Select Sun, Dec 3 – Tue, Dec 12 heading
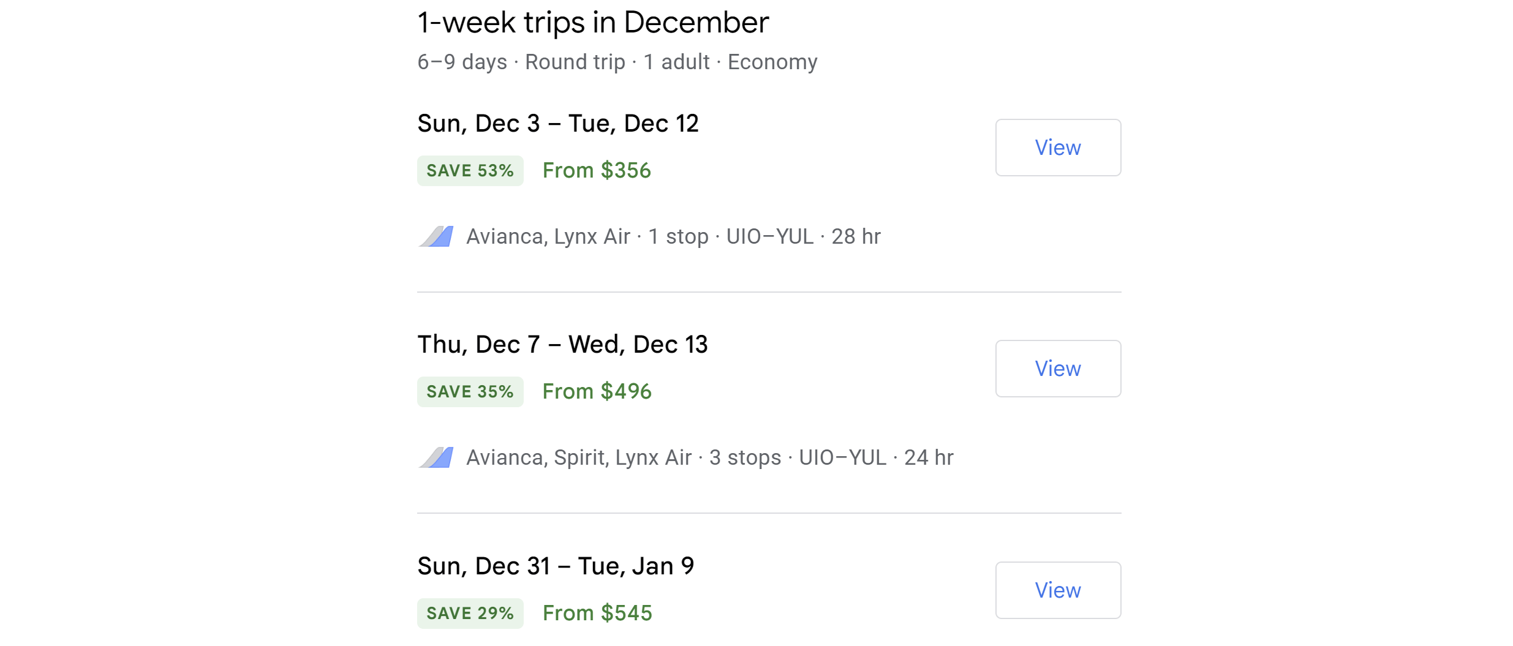This screenshot has height=646, width=1513. tap(557, 124)
